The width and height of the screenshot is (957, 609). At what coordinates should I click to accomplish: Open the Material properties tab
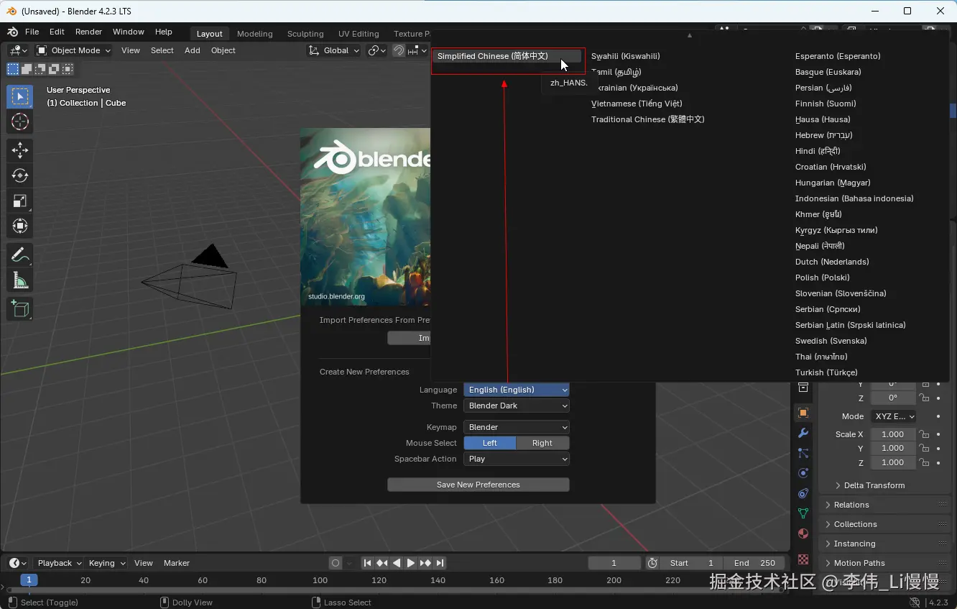803,534
